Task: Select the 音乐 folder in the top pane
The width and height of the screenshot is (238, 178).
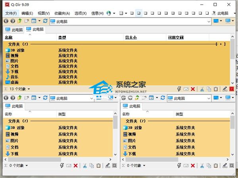Action: pos(12,77)
